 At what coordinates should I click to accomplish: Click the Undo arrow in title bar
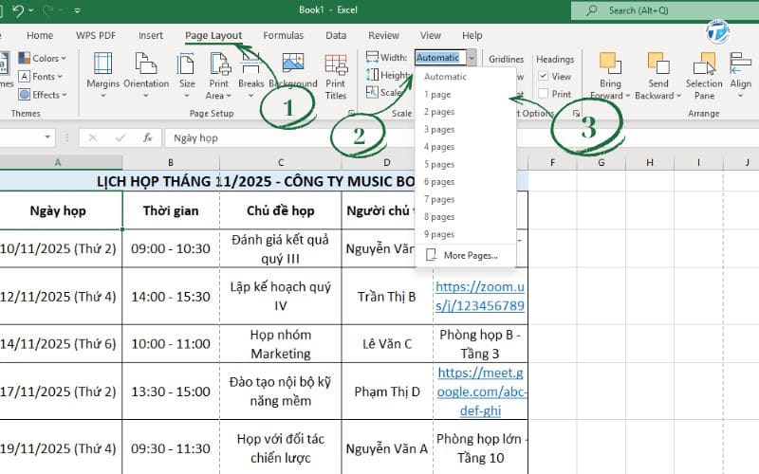point(18,10)
